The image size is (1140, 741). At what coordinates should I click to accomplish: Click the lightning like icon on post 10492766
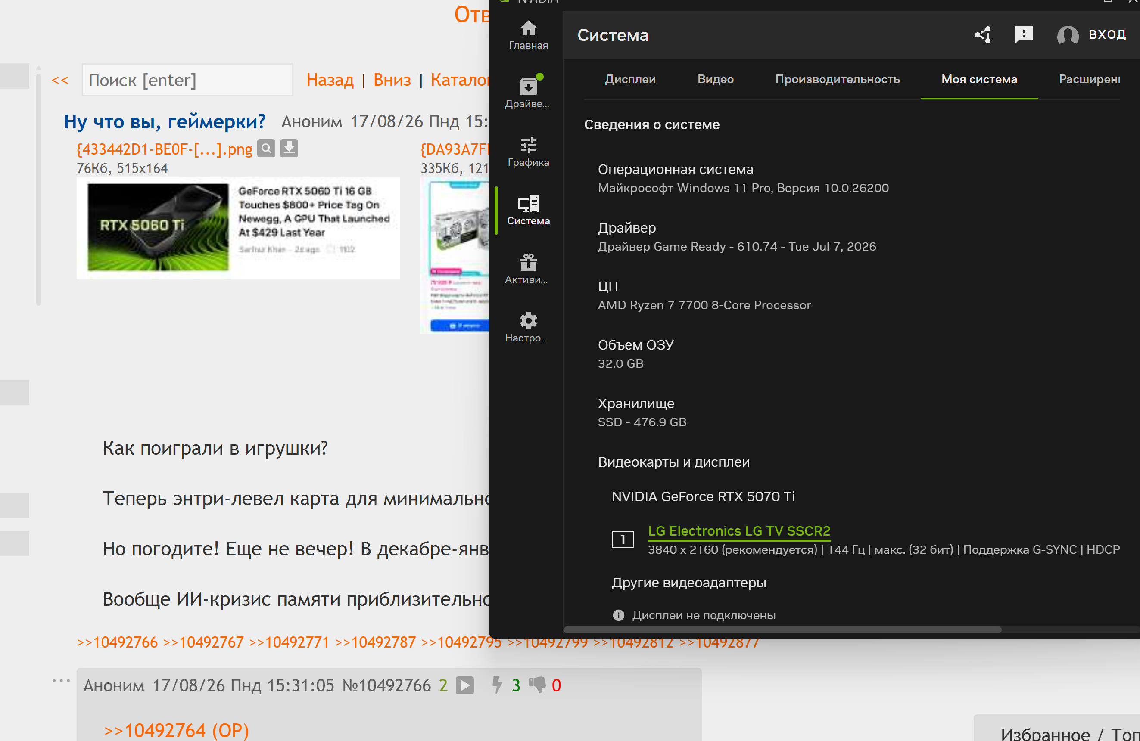click(x=497, y=685)
